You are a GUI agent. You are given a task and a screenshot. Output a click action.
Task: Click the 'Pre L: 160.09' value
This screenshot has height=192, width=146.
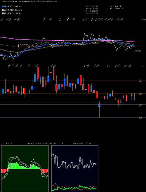(x=92, y=11)
